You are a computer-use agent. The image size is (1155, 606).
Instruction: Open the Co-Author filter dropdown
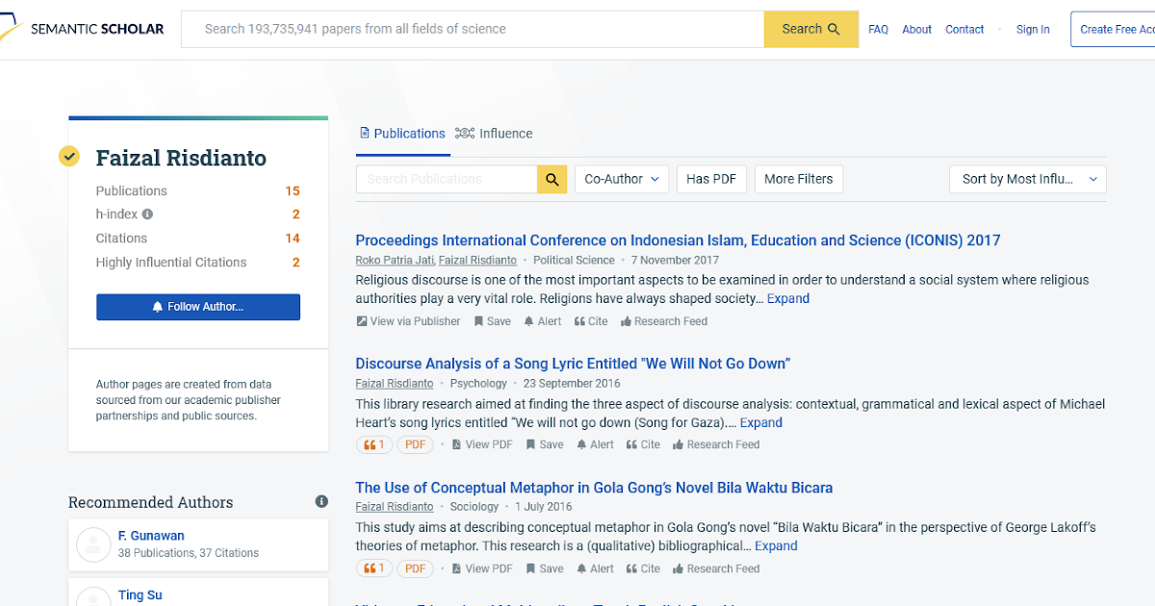point(621,178)
